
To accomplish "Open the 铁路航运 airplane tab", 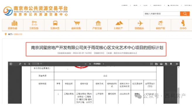I will [x=139, y=25].
